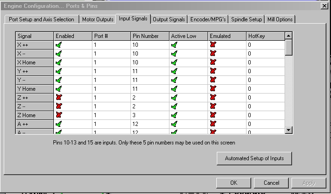
Task: Click Active Low checkmark for Y Home
Action: coord(174,89)
